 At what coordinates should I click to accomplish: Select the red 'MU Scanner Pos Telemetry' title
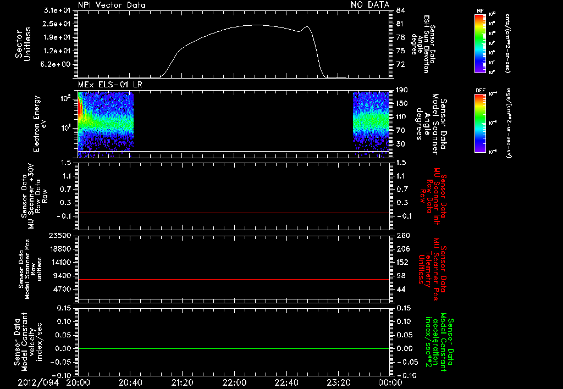[433, 269]
